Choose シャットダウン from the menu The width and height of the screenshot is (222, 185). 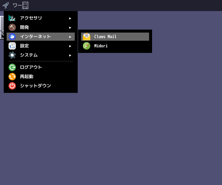pos(41,86)
